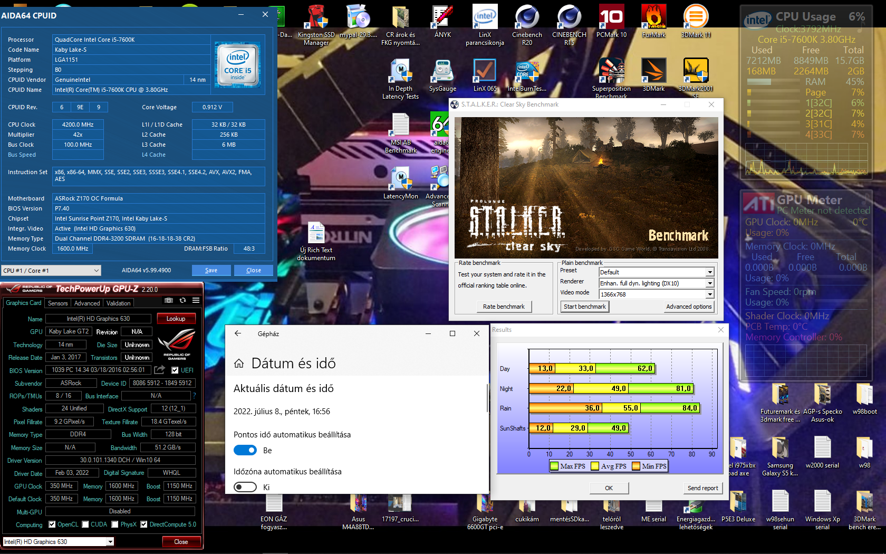This screenshot has height=554, width=886.
Task: Open GPU-Z hamburger menu icon
Action: pyautogui.click(x=196, y=300)
